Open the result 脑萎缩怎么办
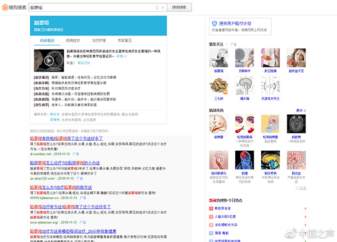Image resolution: width=337 pixels, height=242 pixels. point(61,187)
